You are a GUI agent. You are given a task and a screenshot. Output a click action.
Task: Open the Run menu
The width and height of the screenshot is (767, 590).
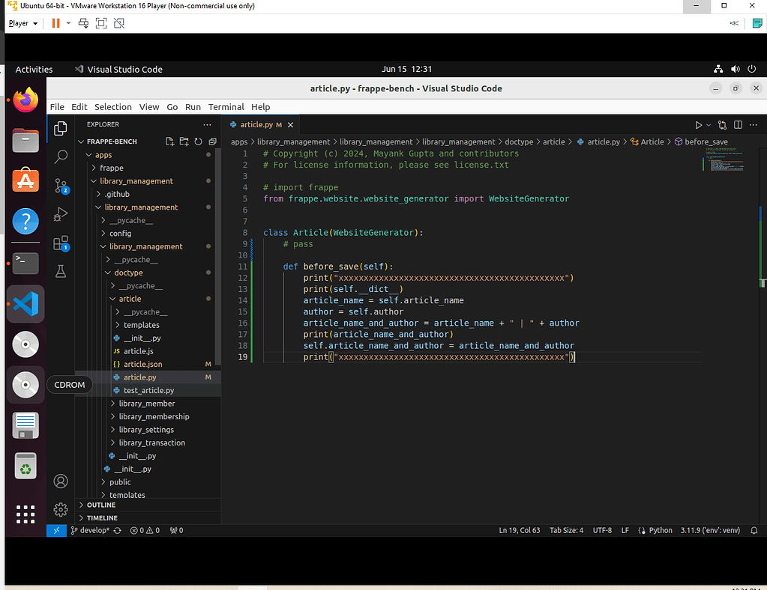pyautogui.click(x=193, y=107)
